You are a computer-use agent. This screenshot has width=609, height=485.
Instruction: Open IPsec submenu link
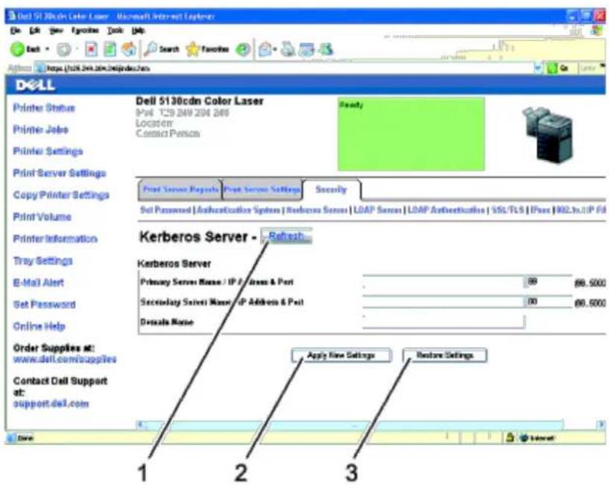click(x=540, y=210)
